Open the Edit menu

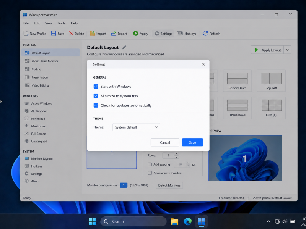(37, 23)
